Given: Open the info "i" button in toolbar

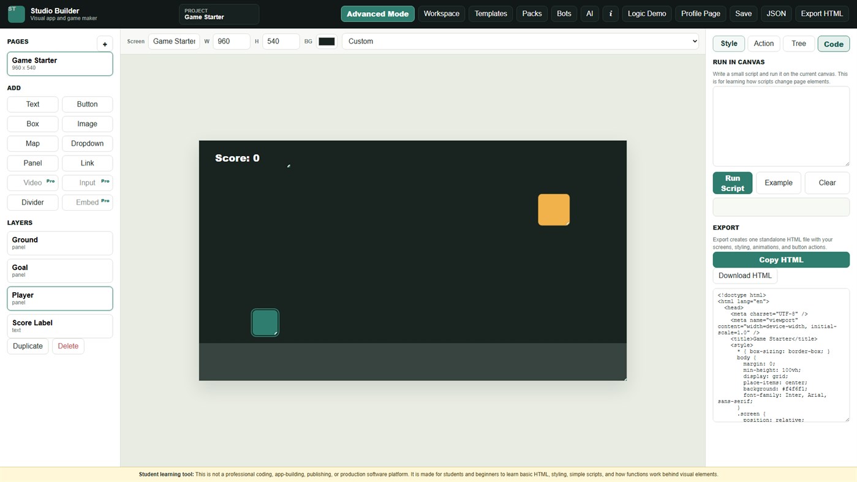Looking at the screenshot, I should coord(610,13).
